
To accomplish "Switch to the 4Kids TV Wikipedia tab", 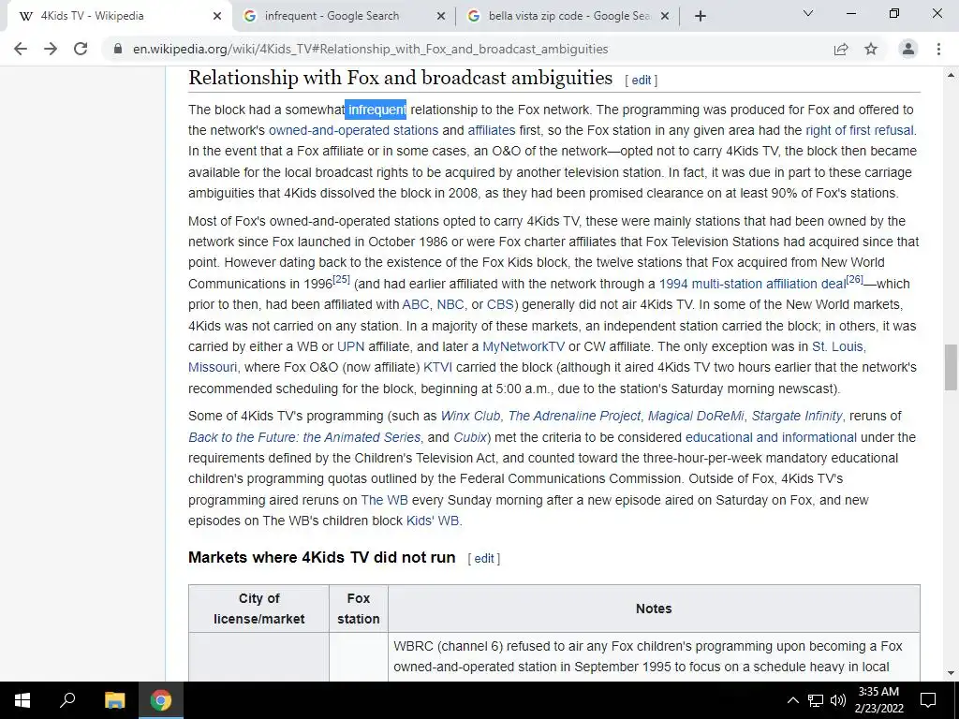I will pyautogui.click(x=116, y=16).
